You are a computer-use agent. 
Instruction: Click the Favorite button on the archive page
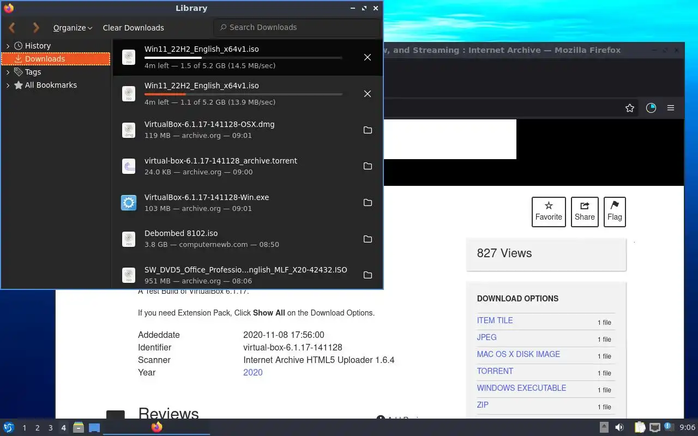coord(549,212)
